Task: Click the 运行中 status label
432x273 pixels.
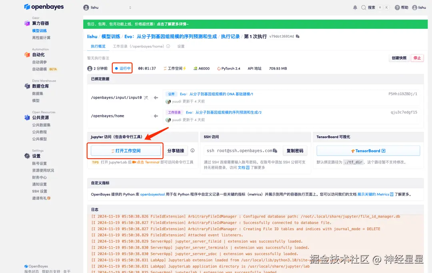Action: (123, 68)
